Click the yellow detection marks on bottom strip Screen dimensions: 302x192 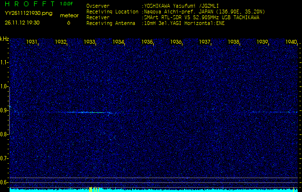(91, 189)
